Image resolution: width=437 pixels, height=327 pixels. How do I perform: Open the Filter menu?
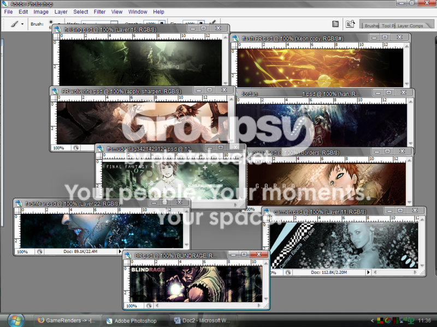(x=99, y=11)
